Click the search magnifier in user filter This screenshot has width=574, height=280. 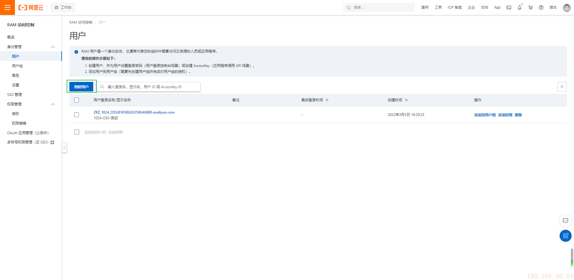102,87
